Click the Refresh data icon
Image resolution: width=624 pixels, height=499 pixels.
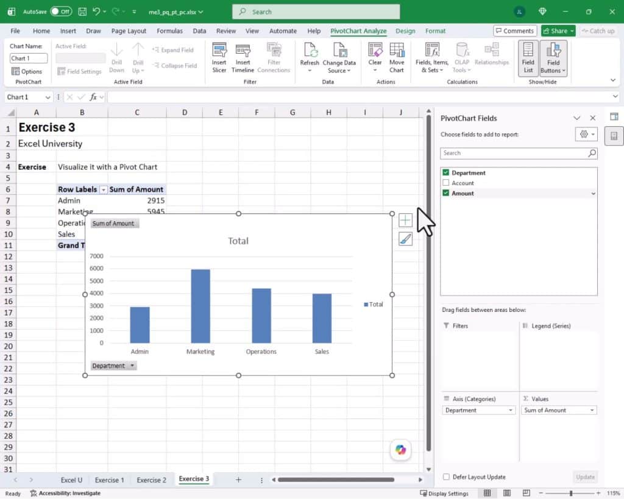[310, 51]
